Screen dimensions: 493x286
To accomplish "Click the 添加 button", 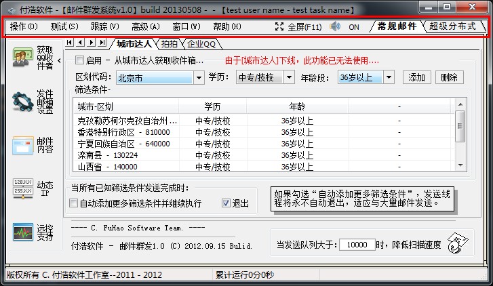I will 416,77.
